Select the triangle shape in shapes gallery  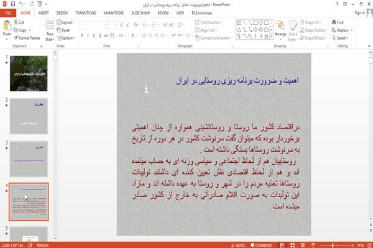tap(239, 29)
